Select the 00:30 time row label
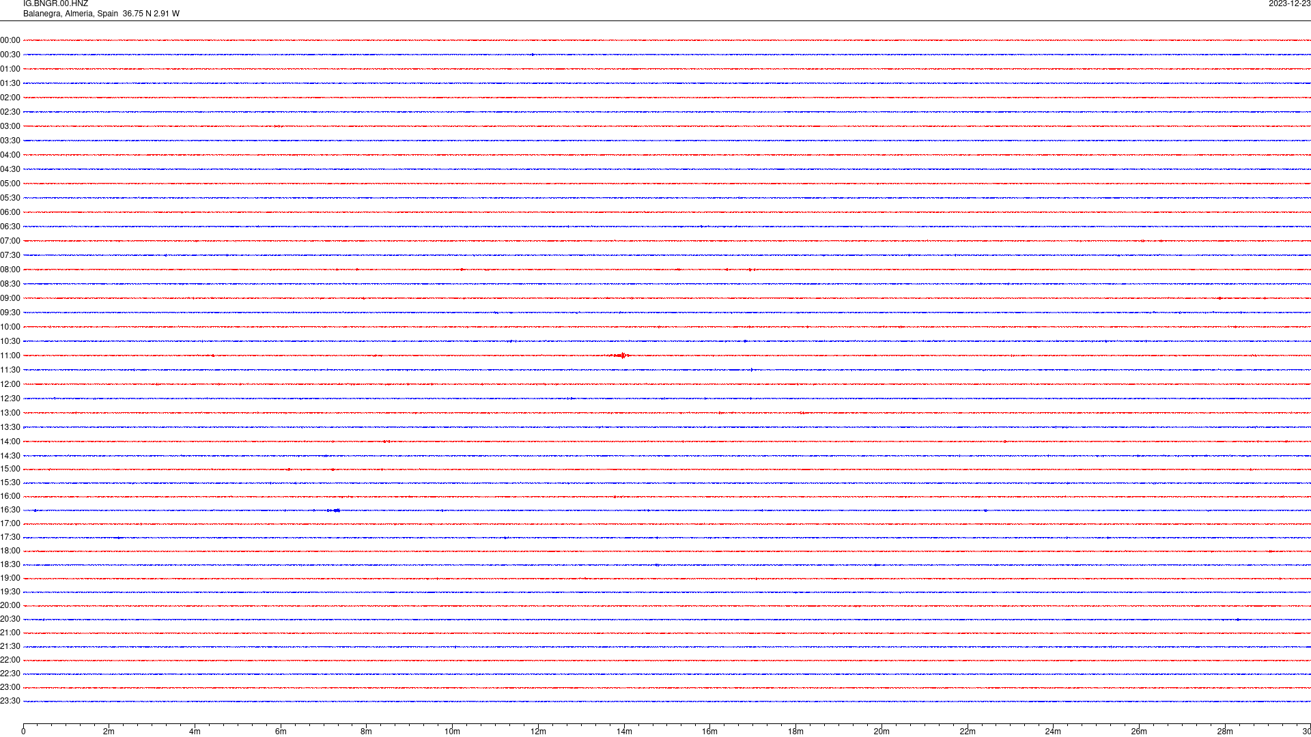This screenshot has height=737, width=1311. click(10, 55)
